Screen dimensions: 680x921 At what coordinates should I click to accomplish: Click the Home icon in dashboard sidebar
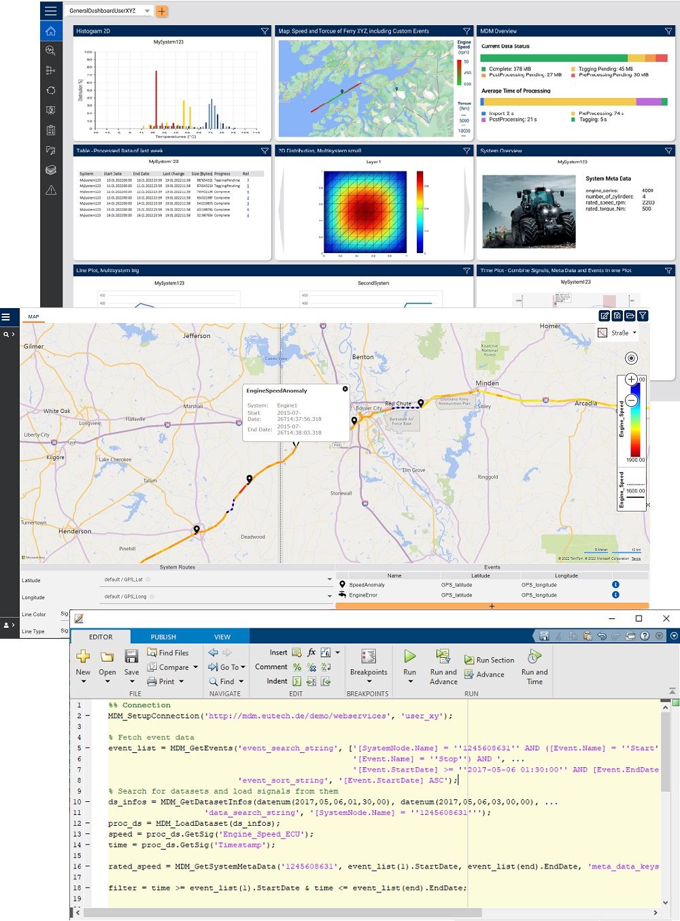(x=51, y=31)
